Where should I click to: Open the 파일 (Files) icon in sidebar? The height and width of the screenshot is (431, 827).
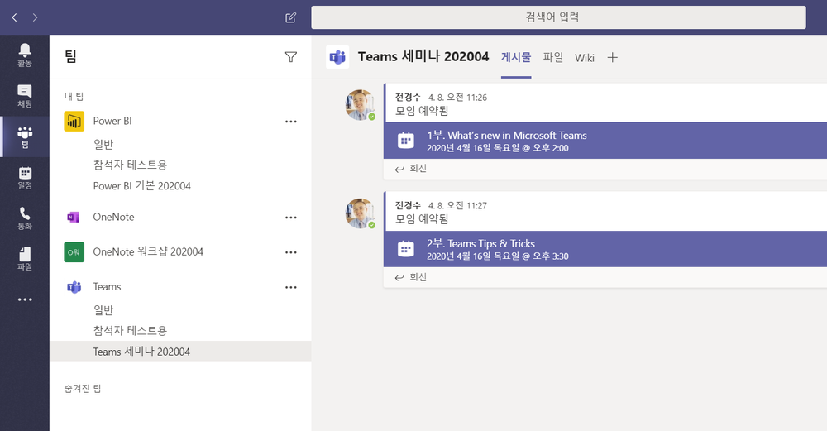25,258
